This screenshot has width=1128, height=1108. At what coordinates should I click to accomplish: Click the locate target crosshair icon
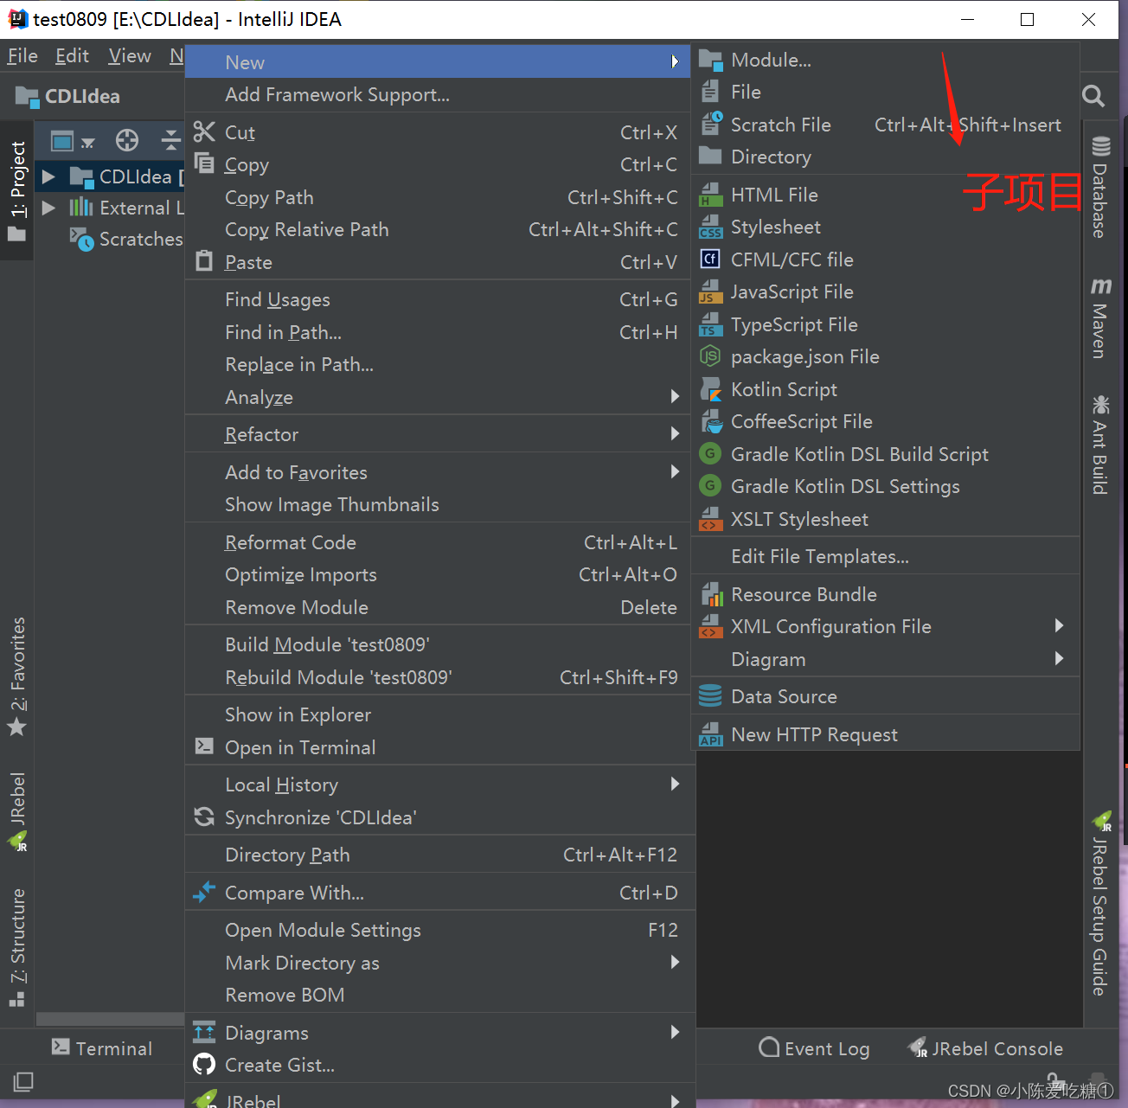[x=127, y=140]
